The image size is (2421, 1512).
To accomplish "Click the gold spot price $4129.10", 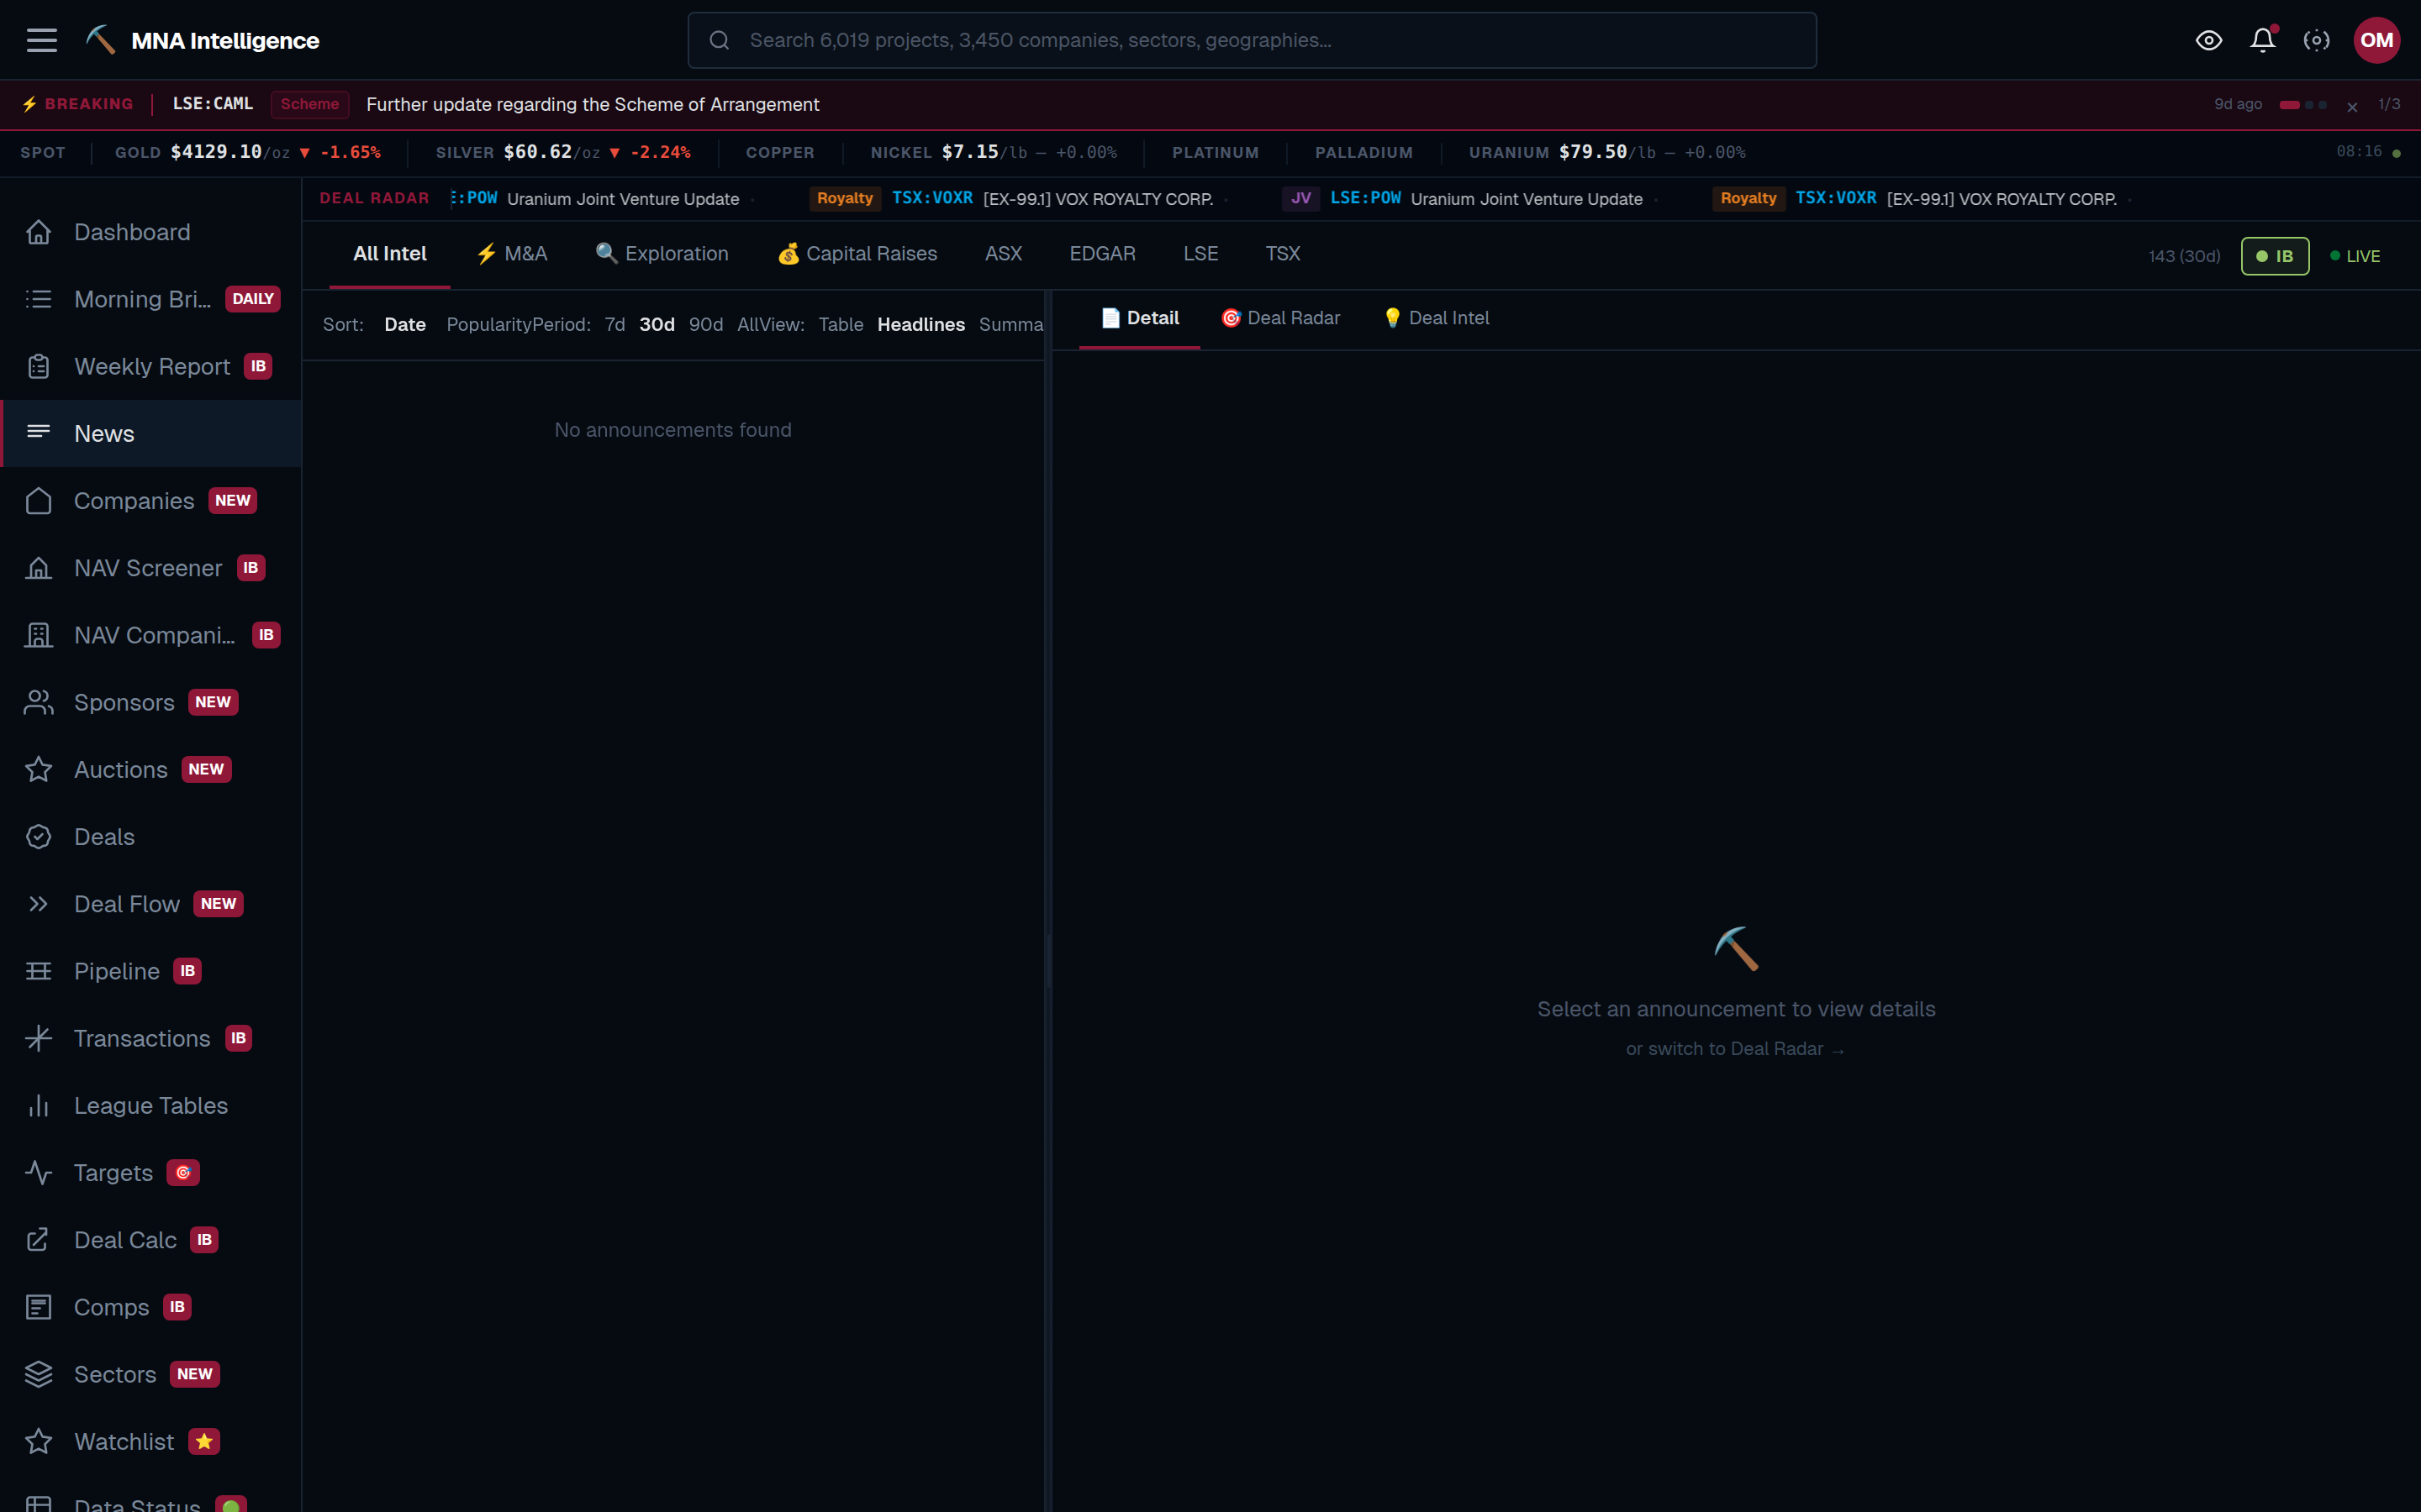I will pyautogui.click(x=216, y=152).
